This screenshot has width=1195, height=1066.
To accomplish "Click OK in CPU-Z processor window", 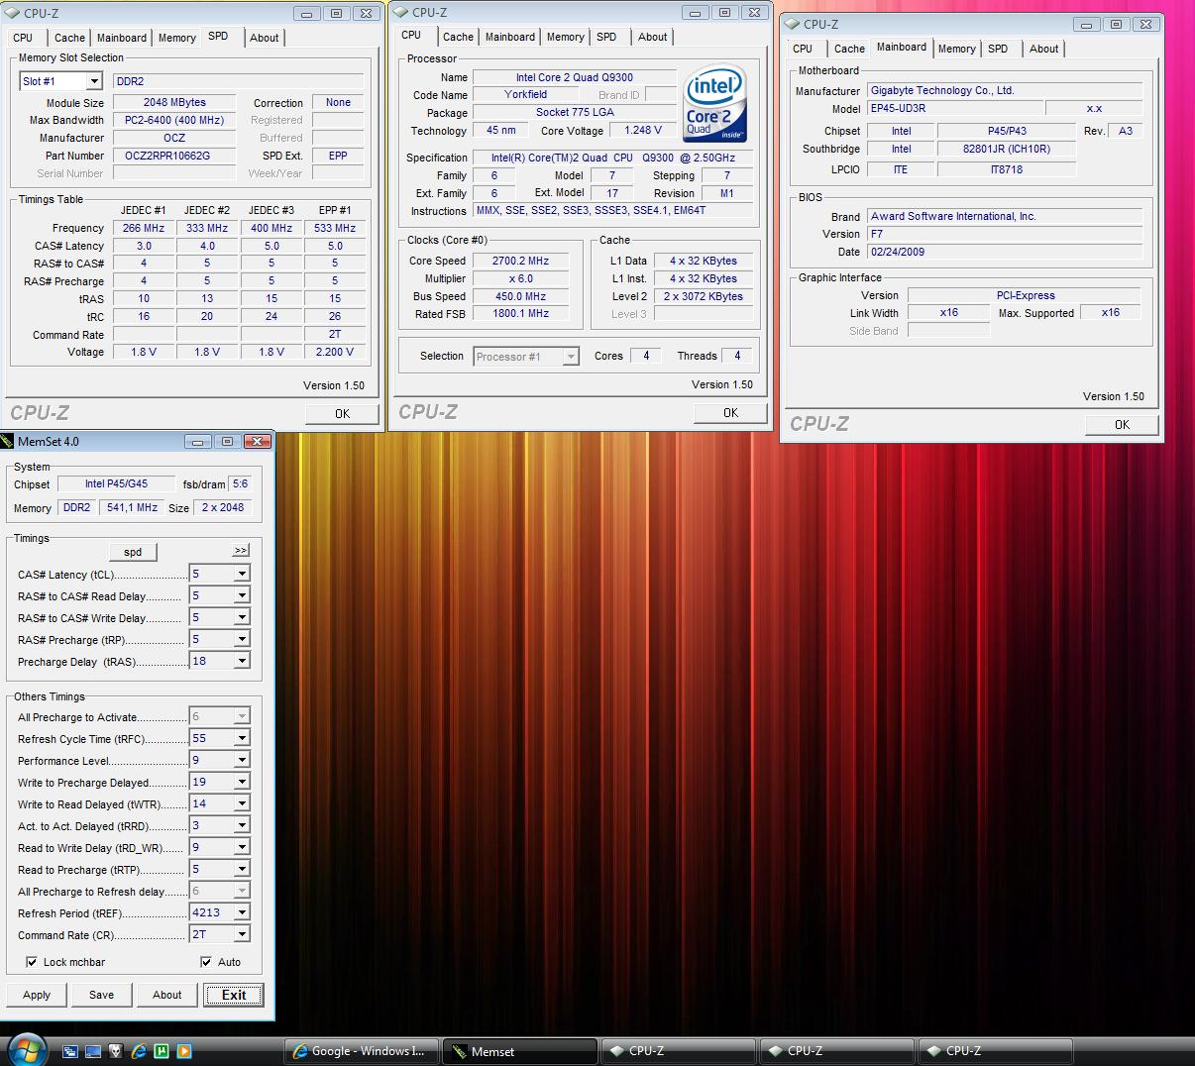I will [730, 412].
